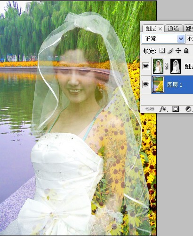The width and height of the screenshot is (193, 236).
Task: Toggle lock transparent pixels checkerboard icon
Action: pyautogui.click(x=162, y=51)
